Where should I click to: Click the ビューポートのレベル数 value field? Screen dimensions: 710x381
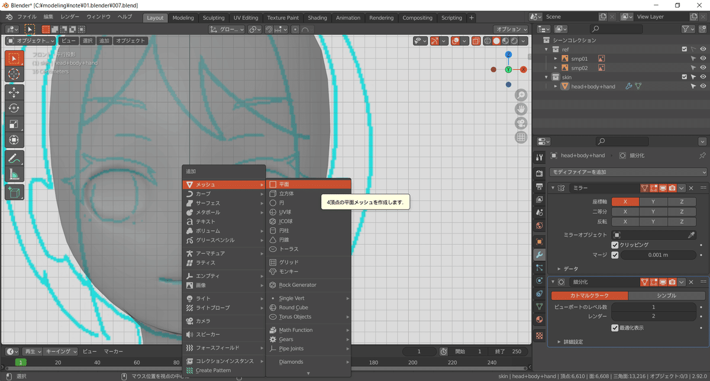point(653,307)
